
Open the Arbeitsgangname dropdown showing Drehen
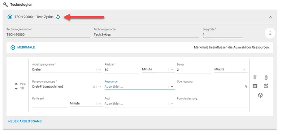68,70
